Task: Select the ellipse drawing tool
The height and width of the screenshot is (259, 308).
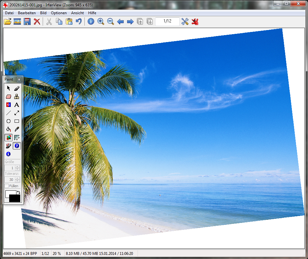Action: (x=9, y=121)
